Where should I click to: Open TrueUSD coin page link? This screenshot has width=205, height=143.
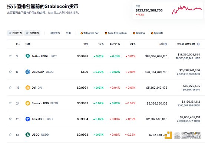[42, 119]
